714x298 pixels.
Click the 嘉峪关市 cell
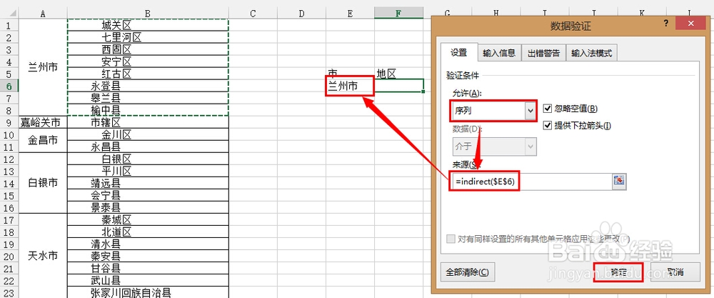[x=43, y=122]
